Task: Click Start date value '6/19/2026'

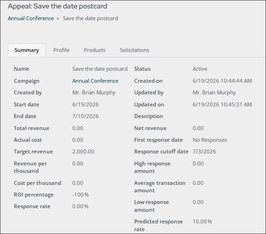Action: click(x=86, y=105)
